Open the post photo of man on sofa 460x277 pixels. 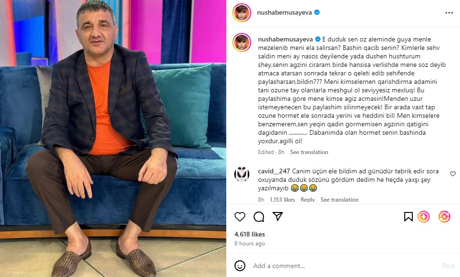(113, 138)
